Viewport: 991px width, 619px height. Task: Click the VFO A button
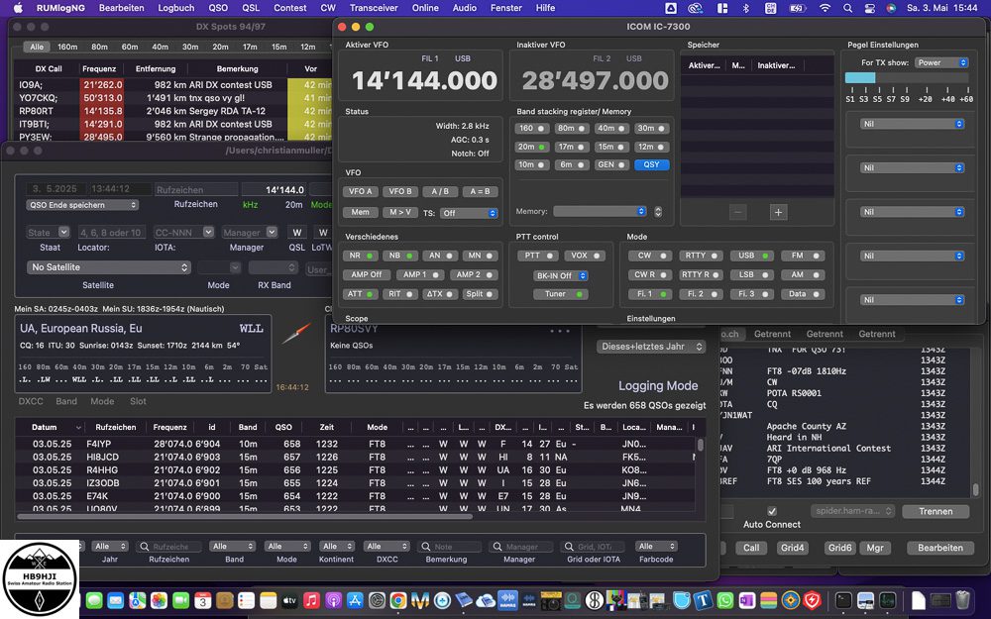[x=361, y=191]
